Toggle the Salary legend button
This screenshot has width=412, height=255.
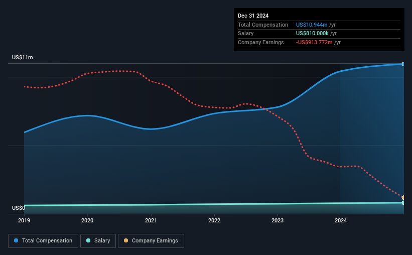tap(98, 241)
